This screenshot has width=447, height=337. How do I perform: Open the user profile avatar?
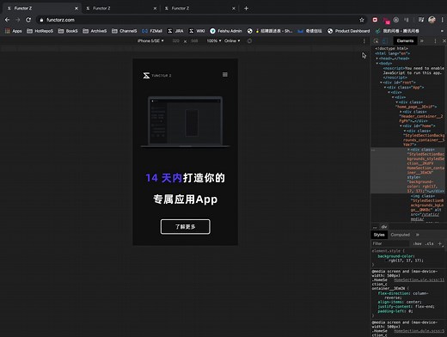click(x=432, y=20)
